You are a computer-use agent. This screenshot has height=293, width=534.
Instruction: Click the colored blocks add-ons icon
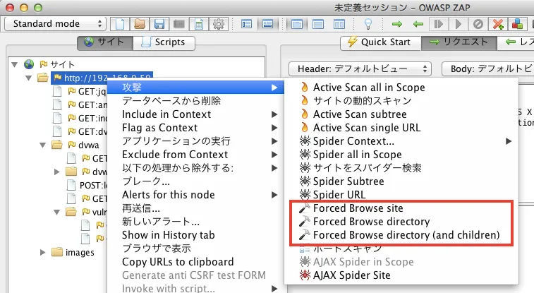(x=518, y=24)
